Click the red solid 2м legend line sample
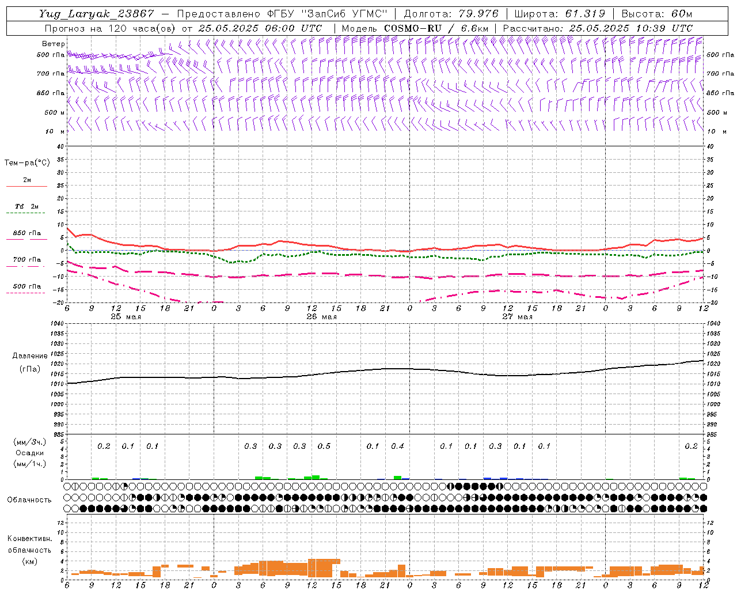Image resolution: width=737 pixels, height=590 pixels. click(x=26, y=187)
